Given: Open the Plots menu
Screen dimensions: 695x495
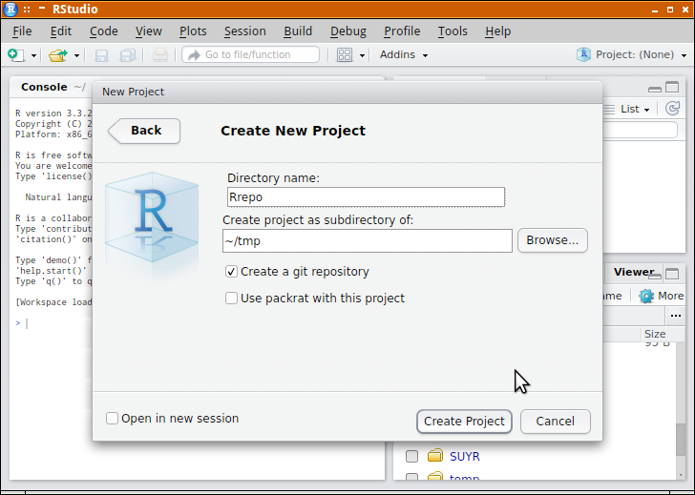Looking at the screenshot, I should click(x=193, y=31).
